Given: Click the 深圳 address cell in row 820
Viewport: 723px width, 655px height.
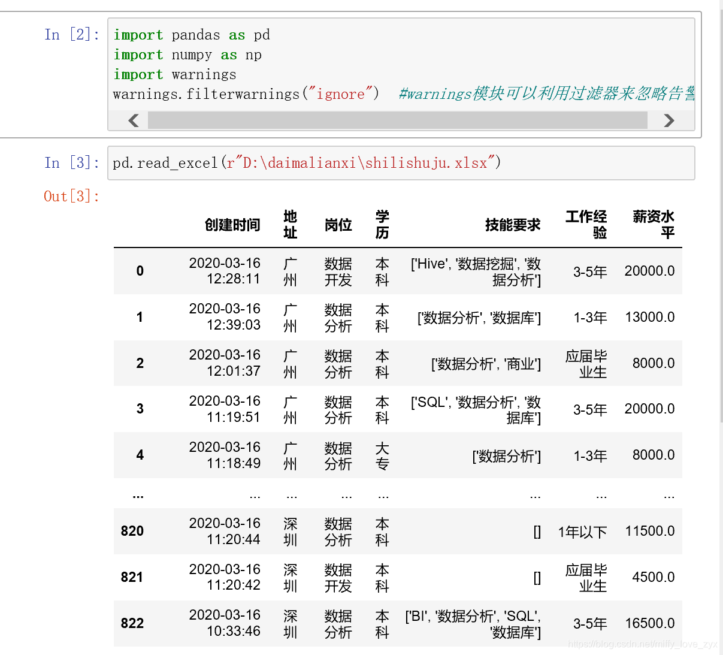Looking at the screenshot, I should coord(290,532).
